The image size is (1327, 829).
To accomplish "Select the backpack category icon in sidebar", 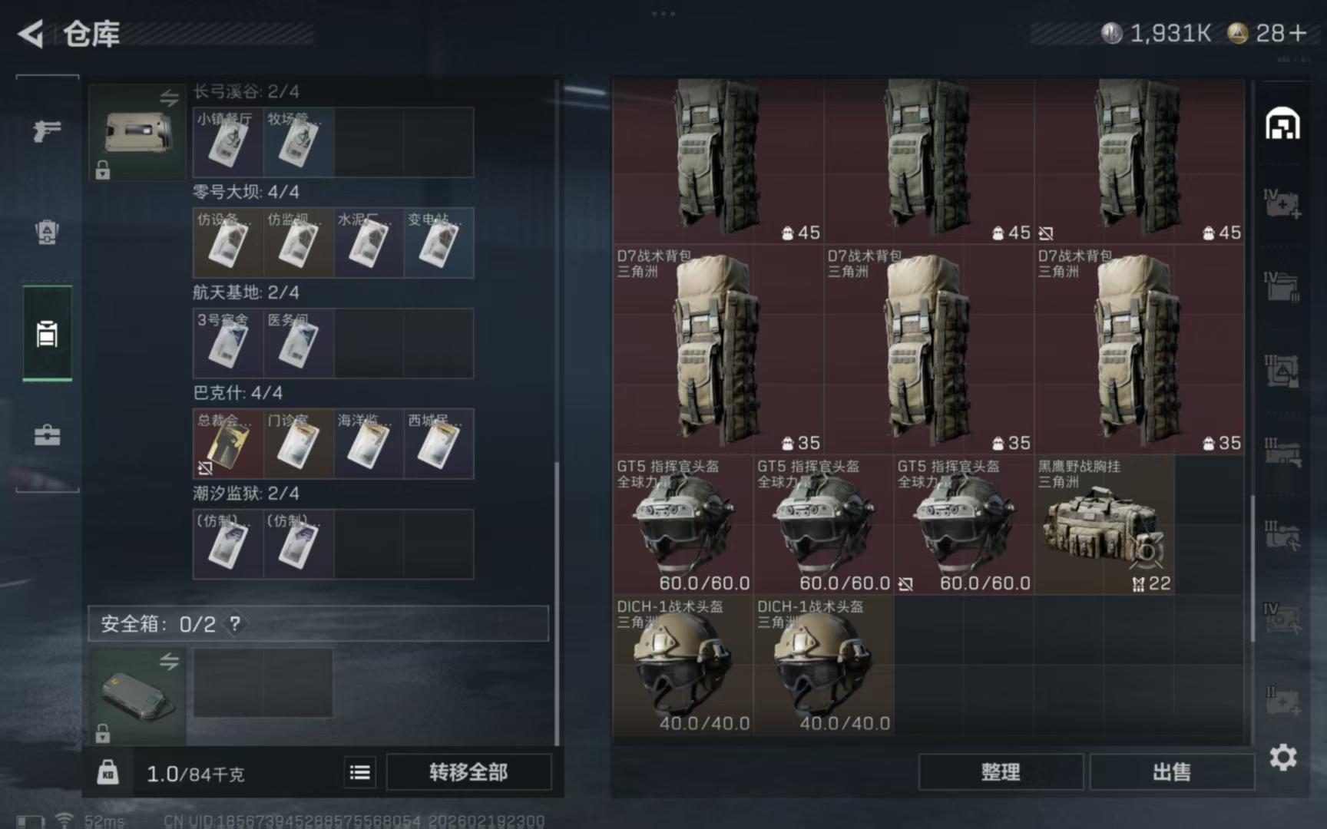I will click(x=47, y=231).
